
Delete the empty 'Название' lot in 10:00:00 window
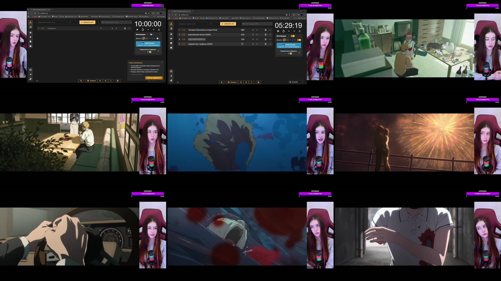pyautogui.click(x=125, y=28)
